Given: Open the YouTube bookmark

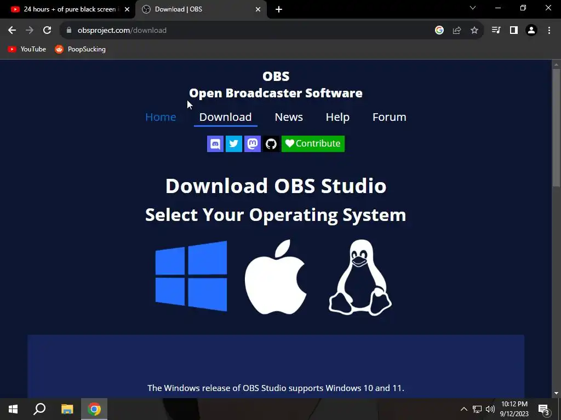Looking at the screenshot, I should click(x=27, y=49).
